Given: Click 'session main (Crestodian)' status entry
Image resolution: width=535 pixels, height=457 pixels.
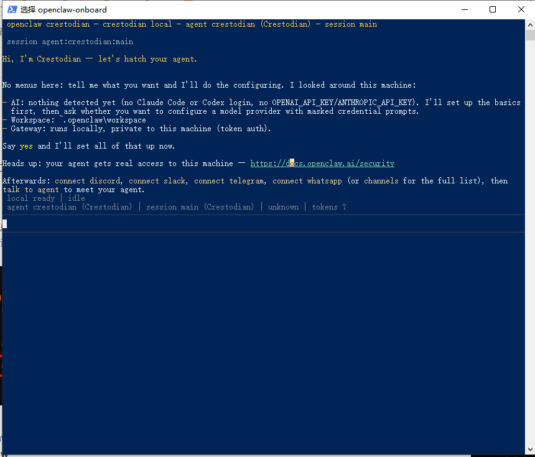Looking at the screenshot, I should click(x=200, y=207).
